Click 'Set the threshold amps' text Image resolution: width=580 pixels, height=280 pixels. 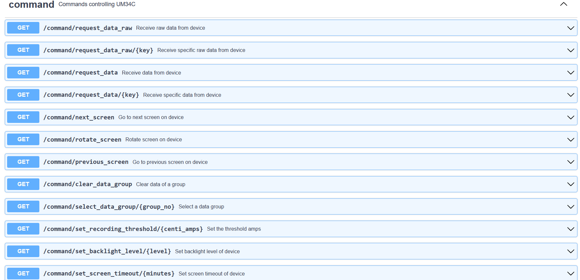(x=234, y=229)
